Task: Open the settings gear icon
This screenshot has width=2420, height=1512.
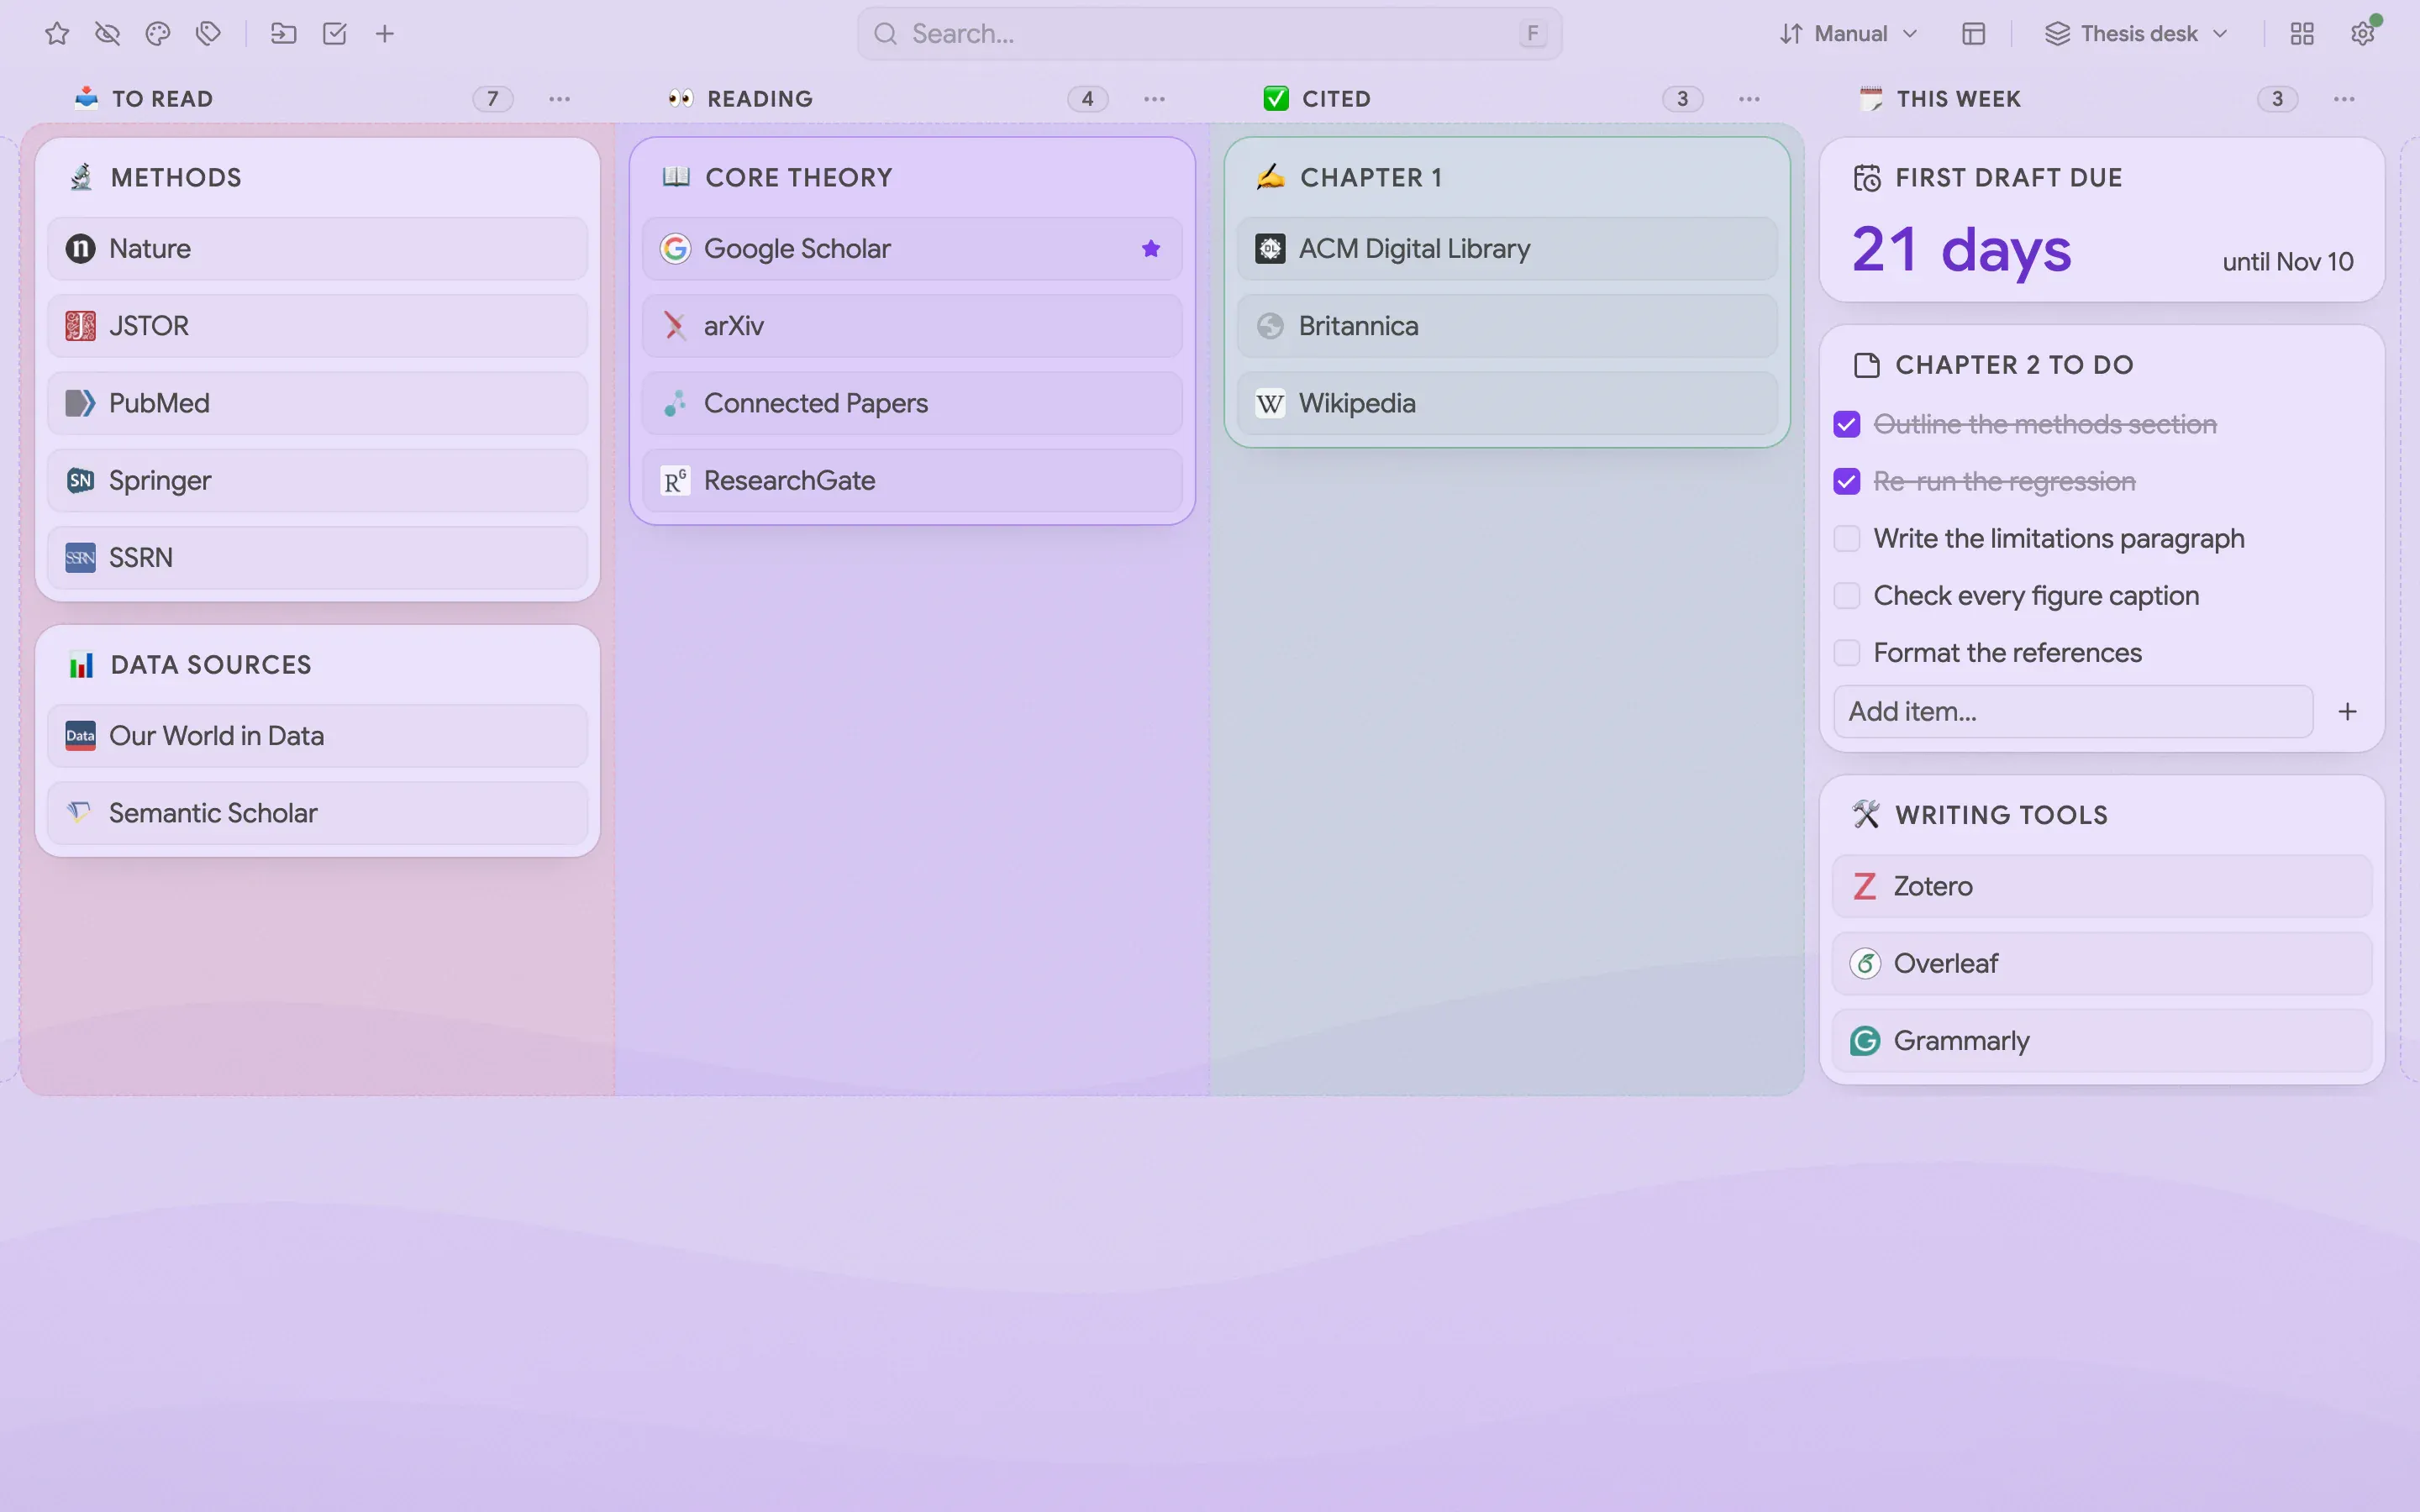Action: click(2363, 34)
